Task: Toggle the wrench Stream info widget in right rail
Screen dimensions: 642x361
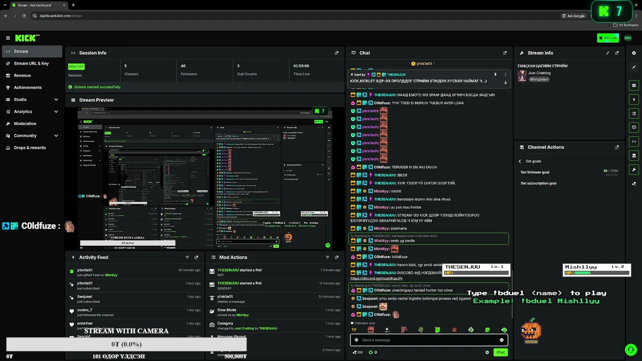Action: (x=634, y=169)
